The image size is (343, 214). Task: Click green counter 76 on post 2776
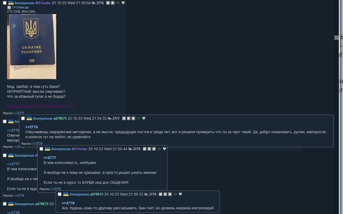click(118, 3)
